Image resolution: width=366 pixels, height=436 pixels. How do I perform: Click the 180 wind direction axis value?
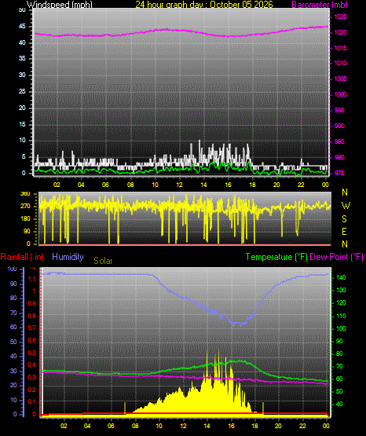[25, 219]
